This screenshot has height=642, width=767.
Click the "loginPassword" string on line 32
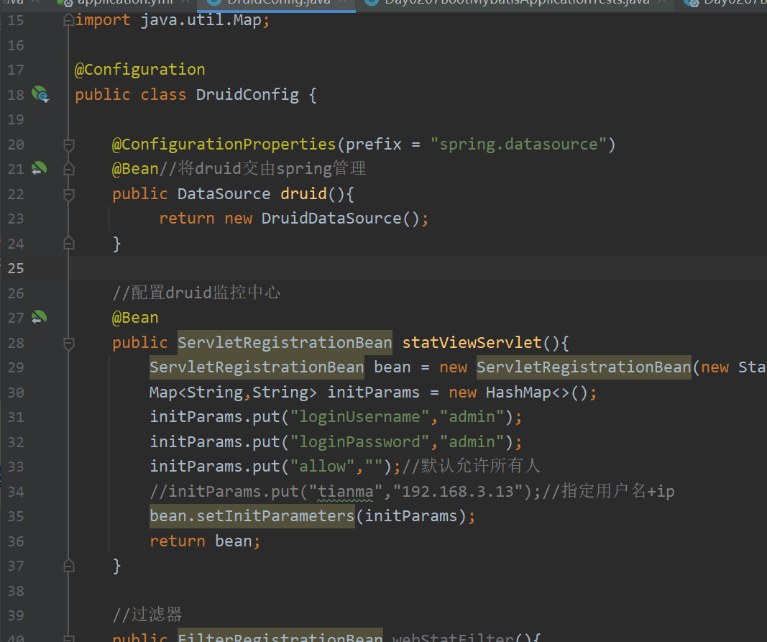[359, 442]
